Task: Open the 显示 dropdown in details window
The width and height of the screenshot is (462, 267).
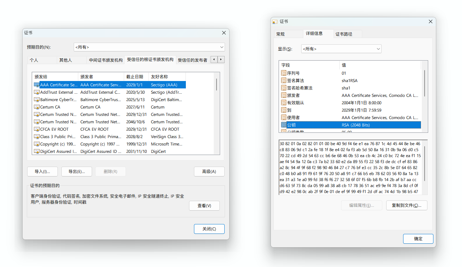Action: [341, 49]
